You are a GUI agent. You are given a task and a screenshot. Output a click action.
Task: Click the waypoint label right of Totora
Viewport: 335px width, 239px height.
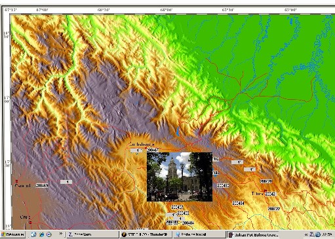[x=271, y=194]
